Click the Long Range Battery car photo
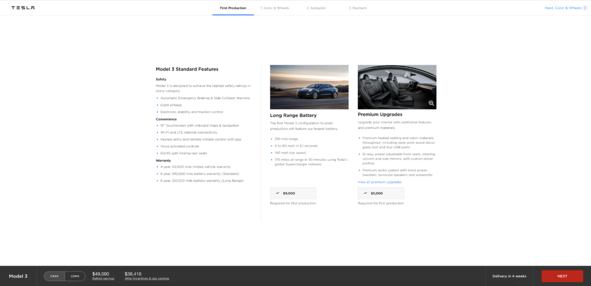The image size is (591, 286). (x=309, y=87)
